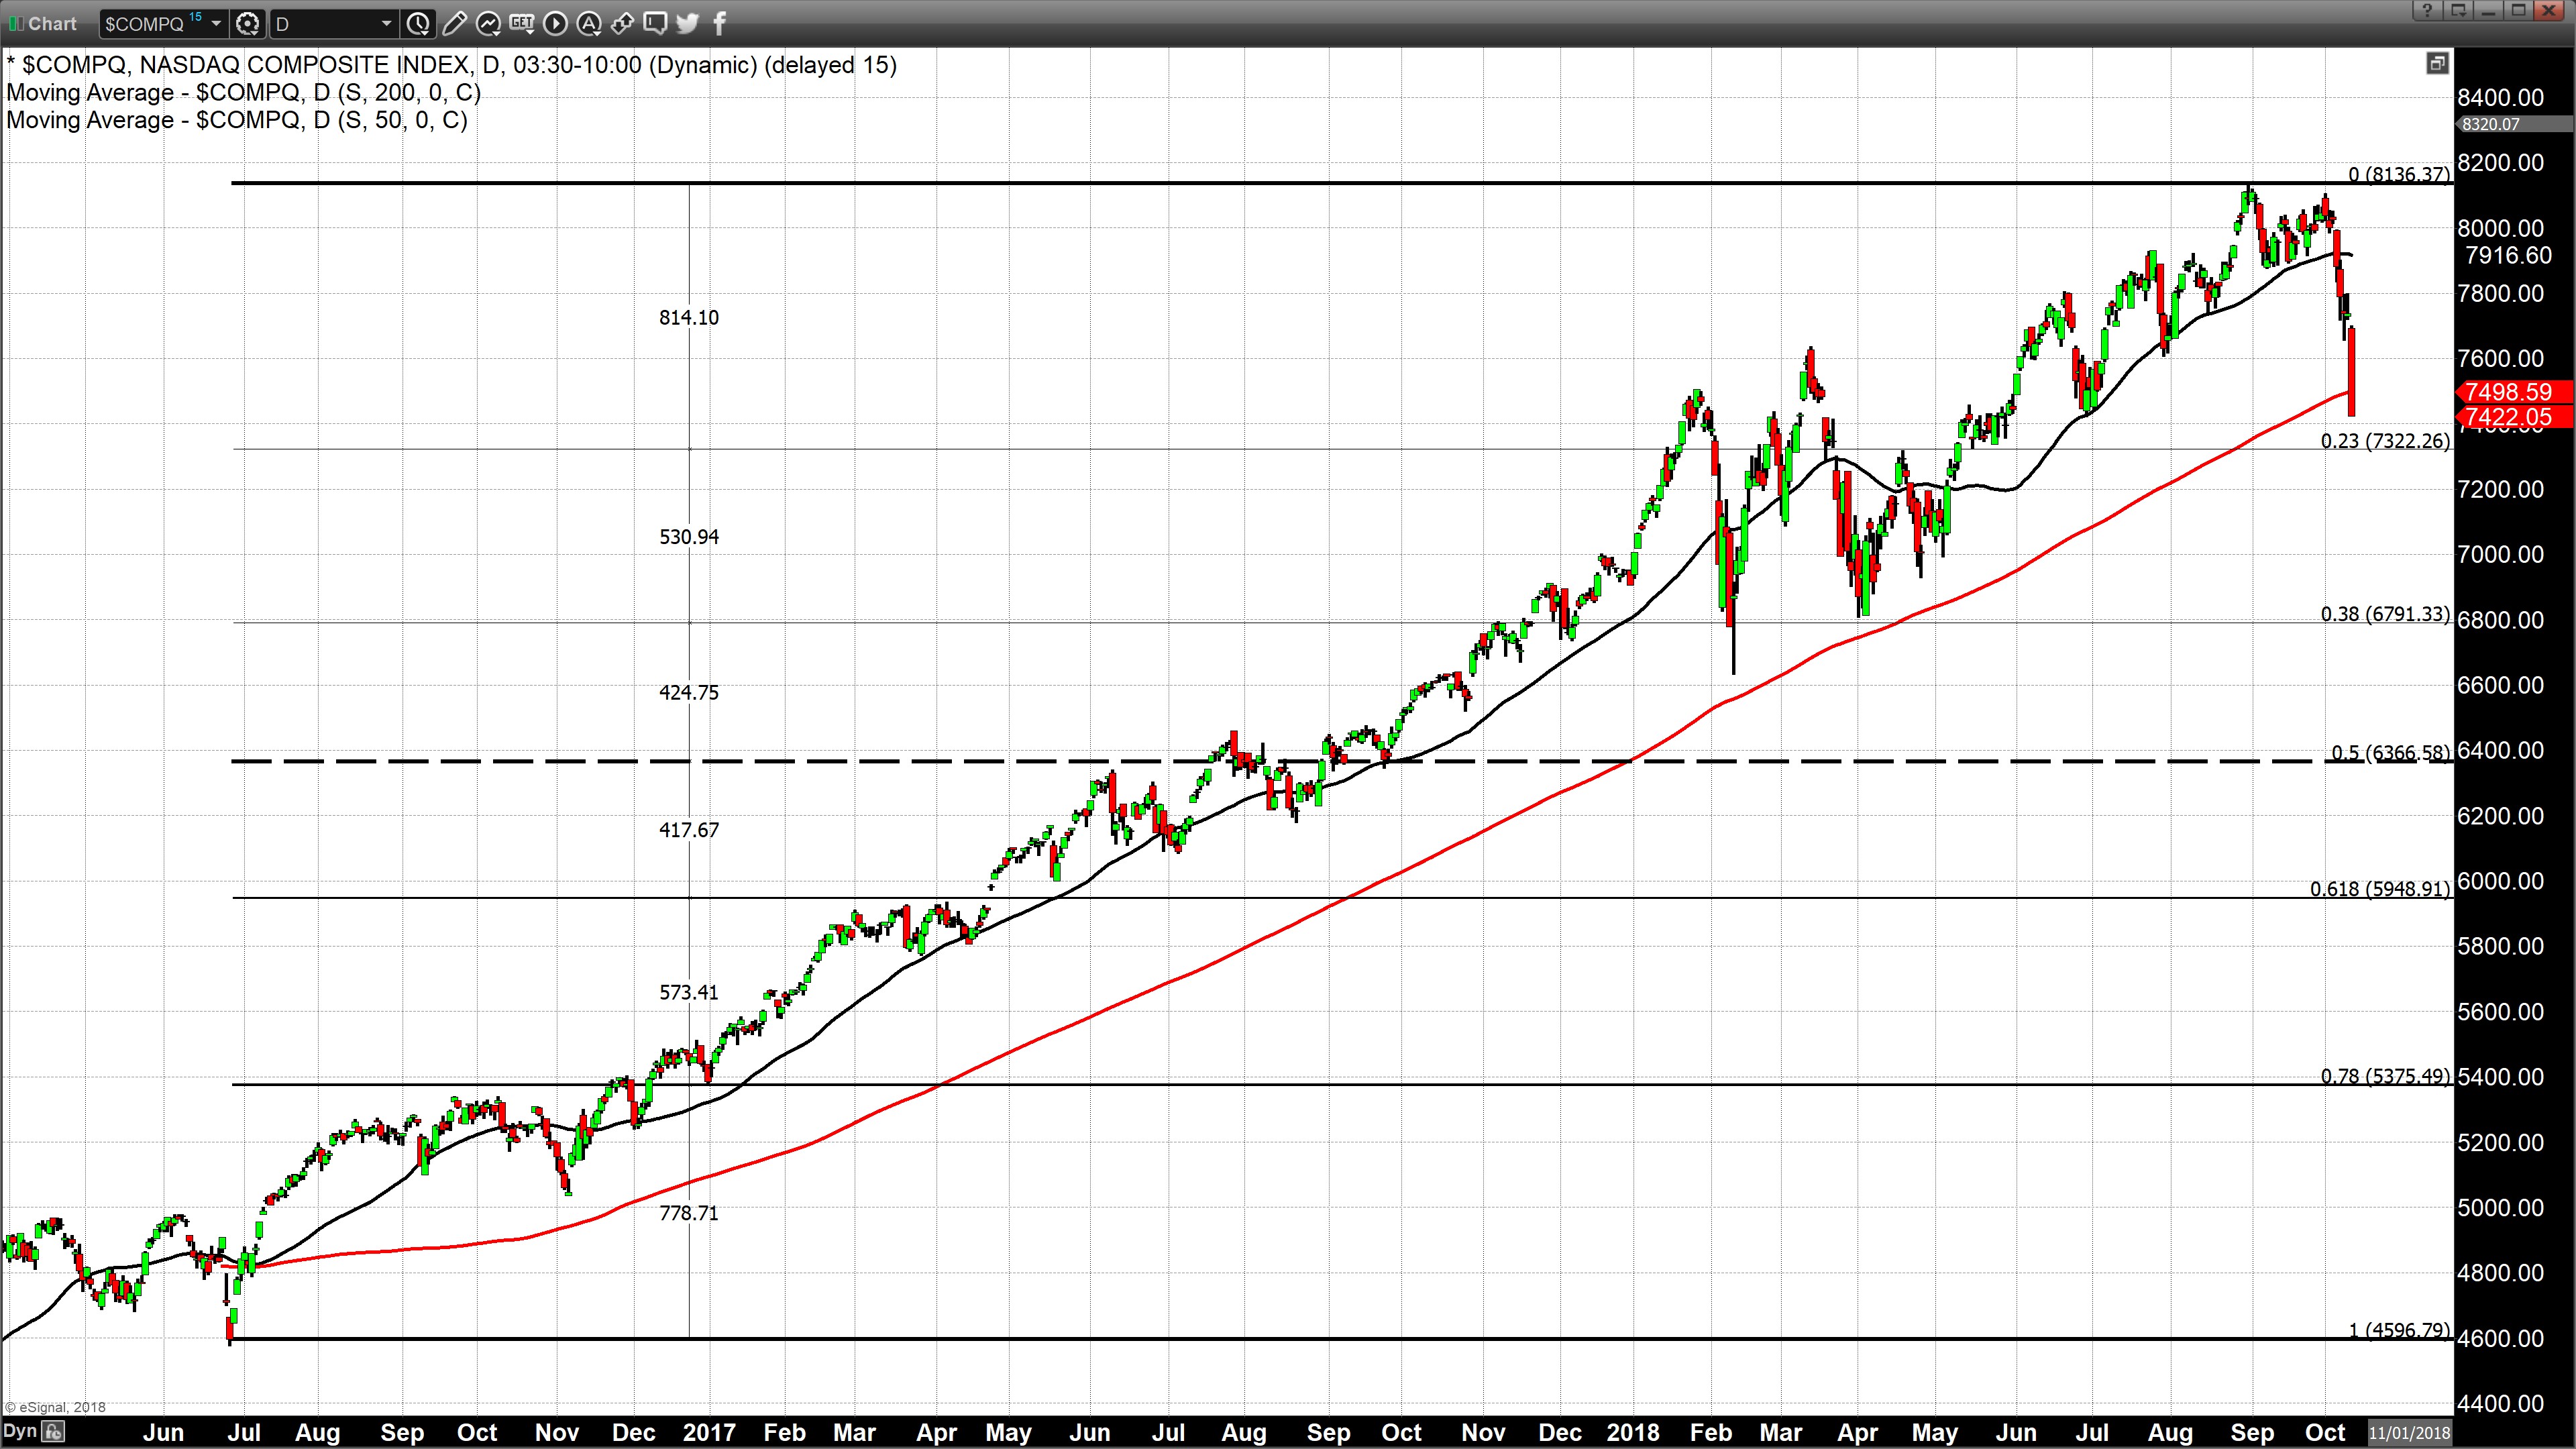Open the symbol settings gear dropdown
Viewport: 2576px width, 1449px height.
coord(248,23)
